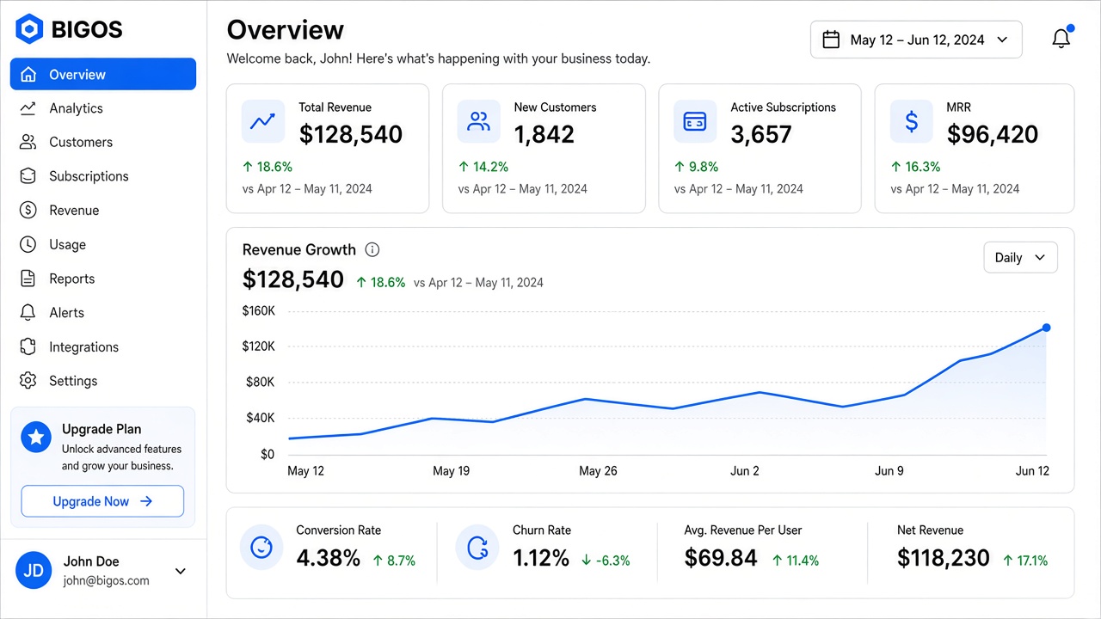Click the 11.4% Avg. Revenue Per User change

tap(796, 561)
